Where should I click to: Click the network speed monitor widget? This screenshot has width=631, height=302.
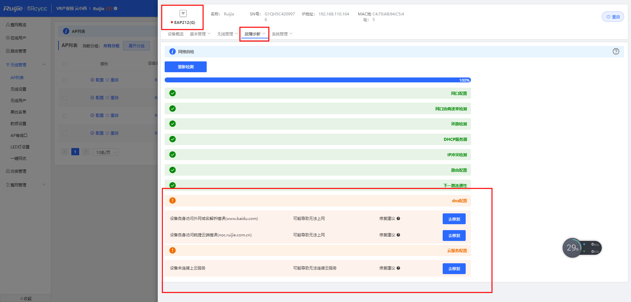(x=582, y=248)
